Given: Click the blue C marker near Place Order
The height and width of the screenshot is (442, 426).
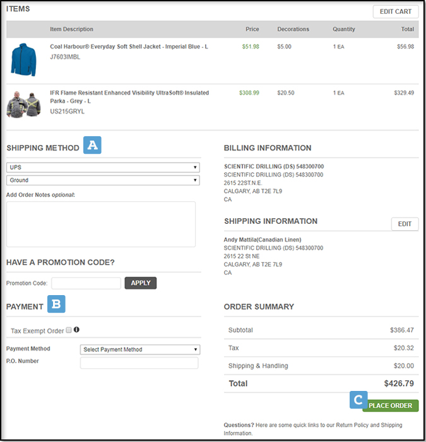Looking at the screenshot, I should [x=358, y=400].
